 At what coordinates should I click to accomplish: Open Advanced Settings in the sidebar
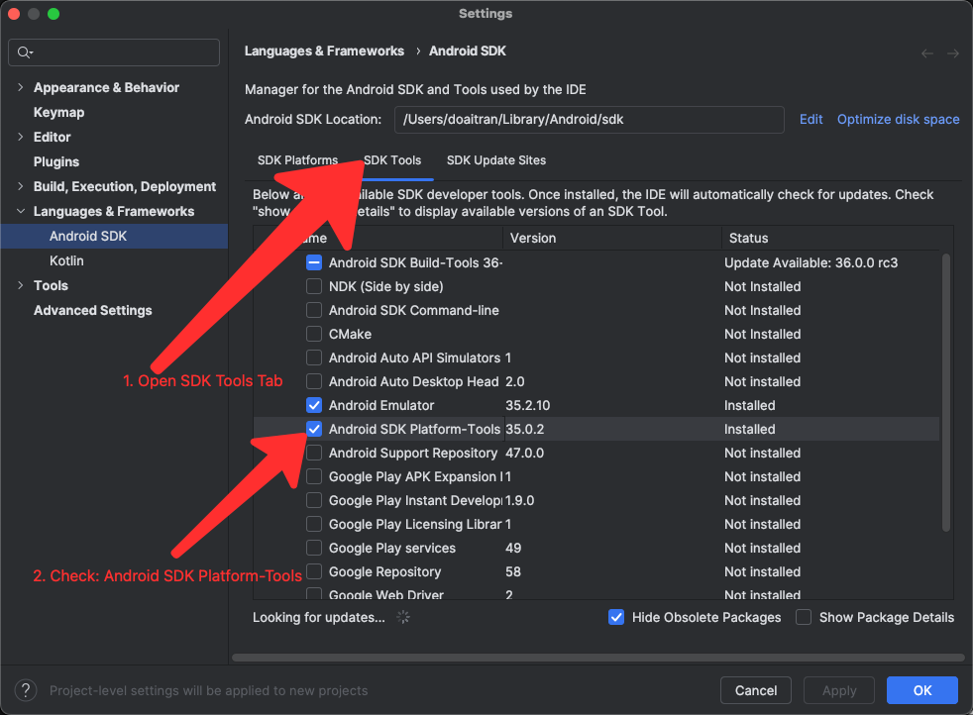pos(93,310)
